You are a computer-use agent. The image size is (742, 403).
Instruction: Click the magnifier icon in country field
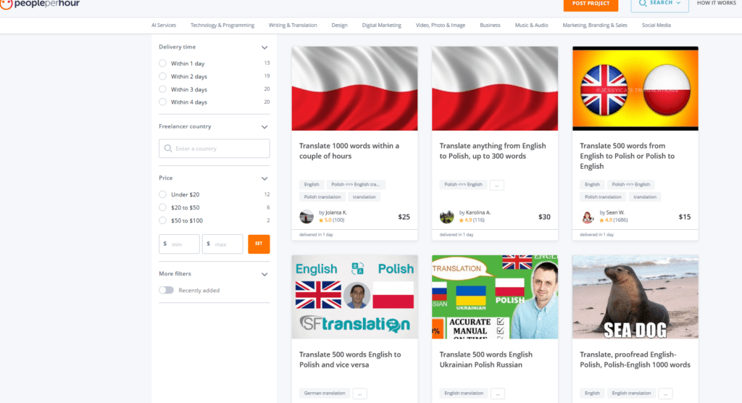tap(168, 149)
